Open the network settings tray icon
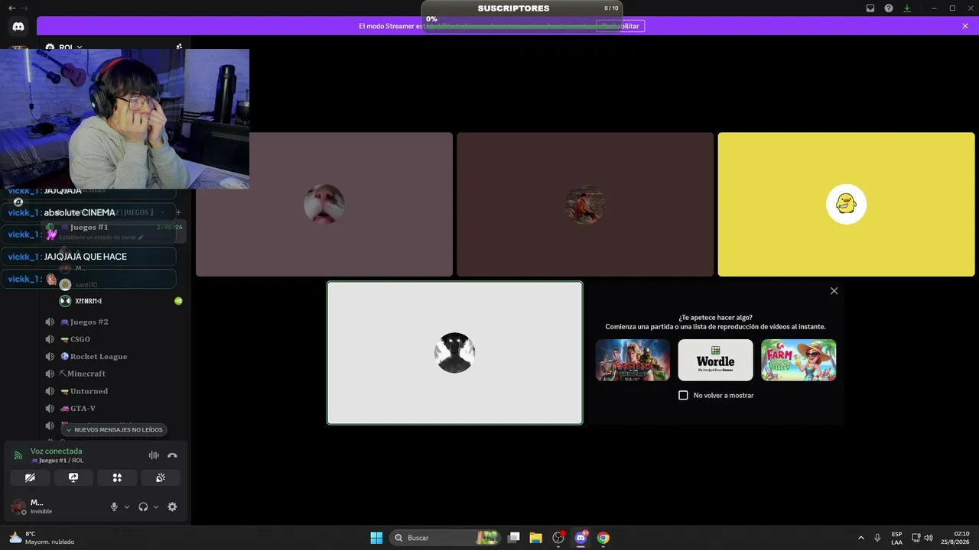The width and height of the screenshot is (979, 550). coord(916,538)
